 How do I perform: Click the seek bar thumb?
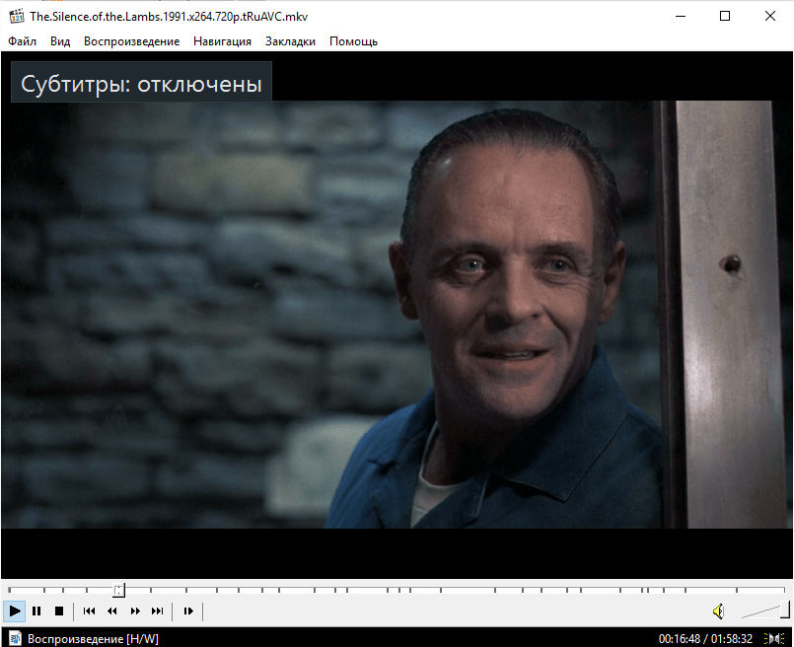[x=118, y=591]
